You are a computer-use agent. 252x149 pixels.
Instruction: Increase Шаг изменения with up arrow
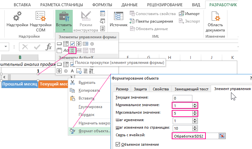(x=195, y=120)
